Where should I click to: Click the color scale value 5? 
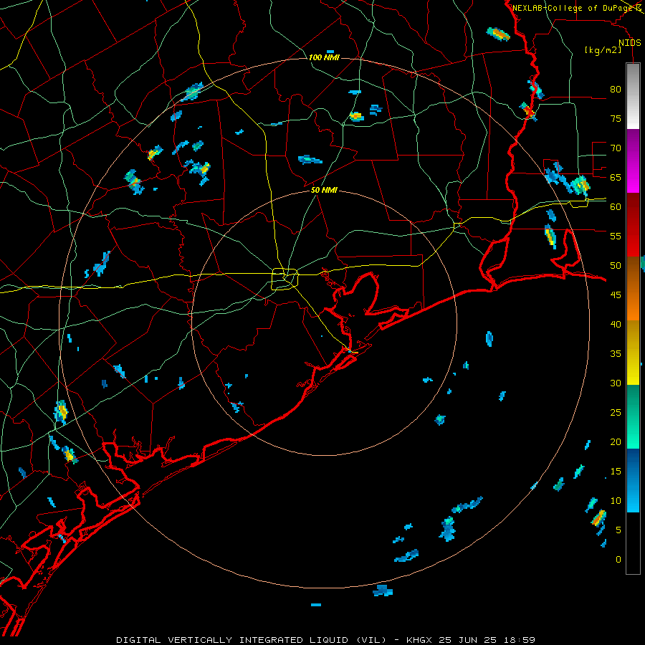tap(618, 530)
